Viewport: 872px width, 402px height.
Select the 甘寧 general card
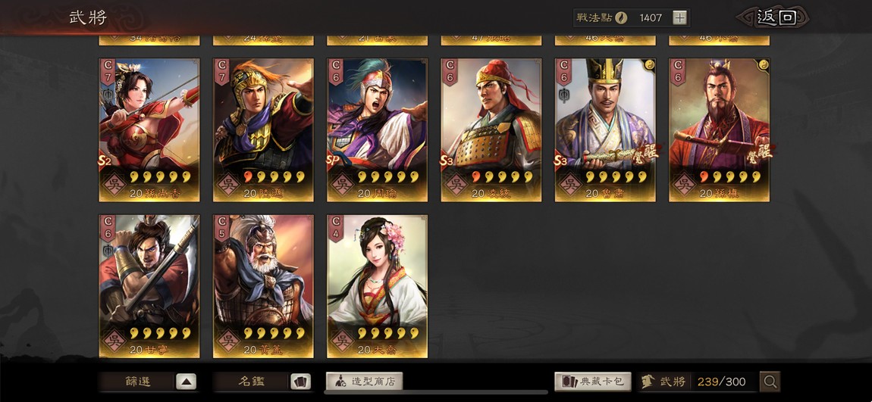click(149, 286)
